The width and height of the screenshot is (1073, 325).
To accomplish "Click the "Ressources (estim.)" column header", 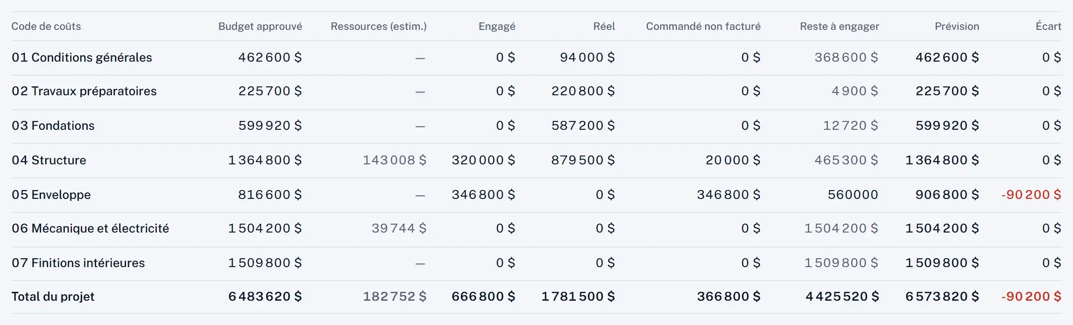I will tap(379, 26).
